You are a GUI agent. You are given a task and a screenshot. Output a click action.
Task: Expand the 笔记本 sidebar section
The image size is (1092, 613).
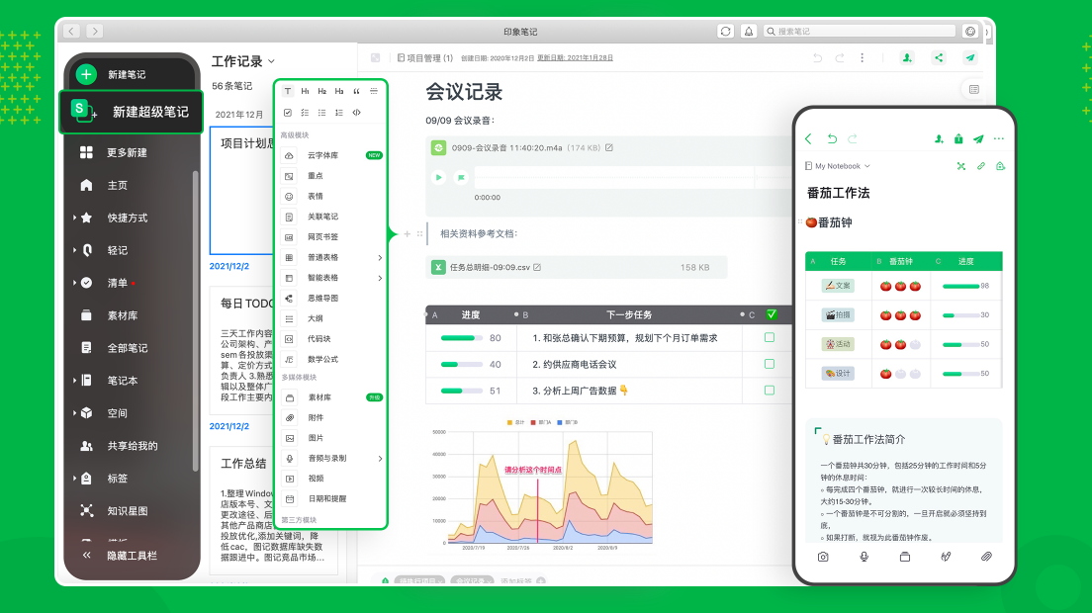pos(74,380)
